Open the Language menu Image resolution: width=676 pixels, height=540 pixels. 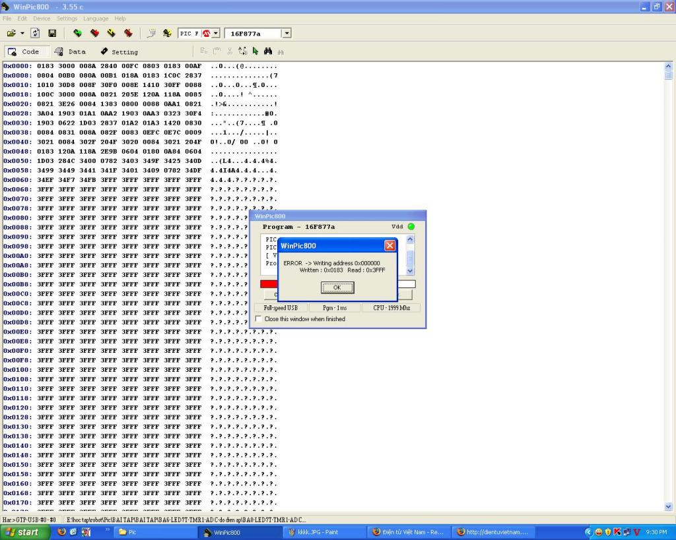(96, 18)
